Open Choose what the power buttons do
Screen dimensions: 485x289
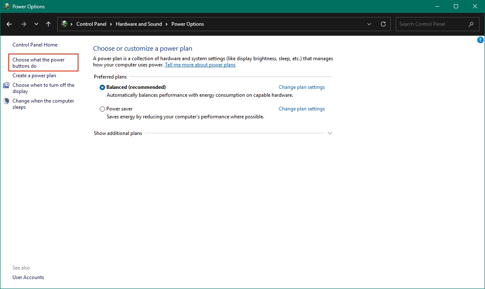click(x=39, y=63)
